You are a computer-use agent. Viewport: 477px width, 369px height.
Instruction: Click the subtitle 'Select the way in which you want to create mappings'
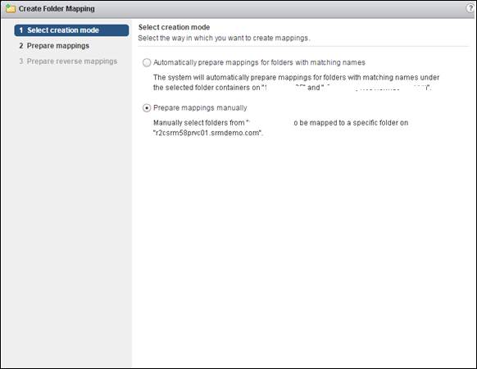[x=224, y=38]
